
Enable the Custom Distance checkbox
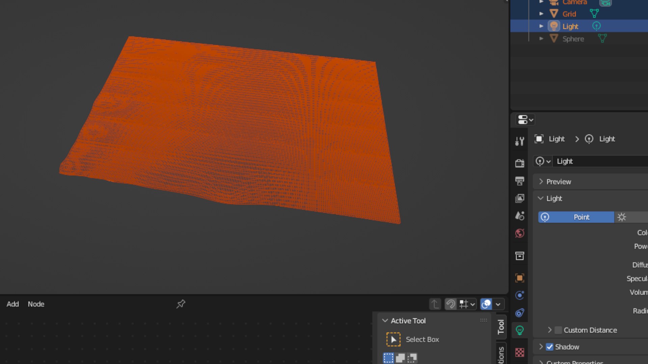(559, 330)
